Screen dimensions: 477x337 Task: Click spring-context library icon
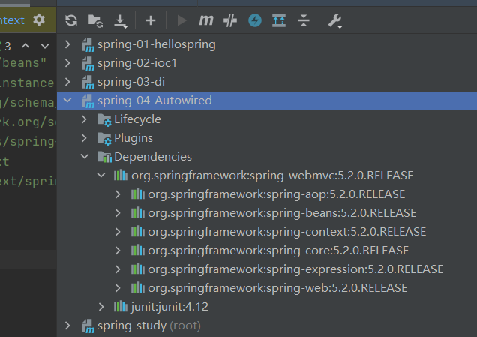pyautogui.click(x=138, y=232)
